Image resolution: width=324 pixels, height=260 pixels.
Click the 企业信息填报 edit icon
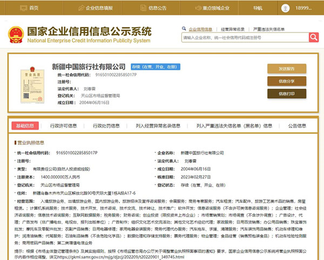82,8
